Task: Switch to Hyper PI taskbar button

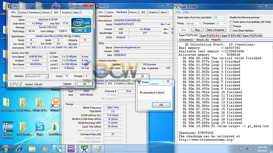Action: 84,149
